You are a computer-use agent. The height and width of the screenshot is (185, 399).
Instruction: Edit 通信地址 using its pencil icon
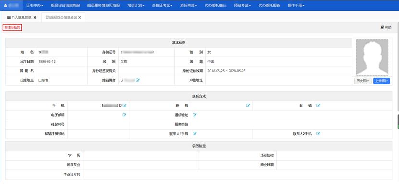(194, 115)
